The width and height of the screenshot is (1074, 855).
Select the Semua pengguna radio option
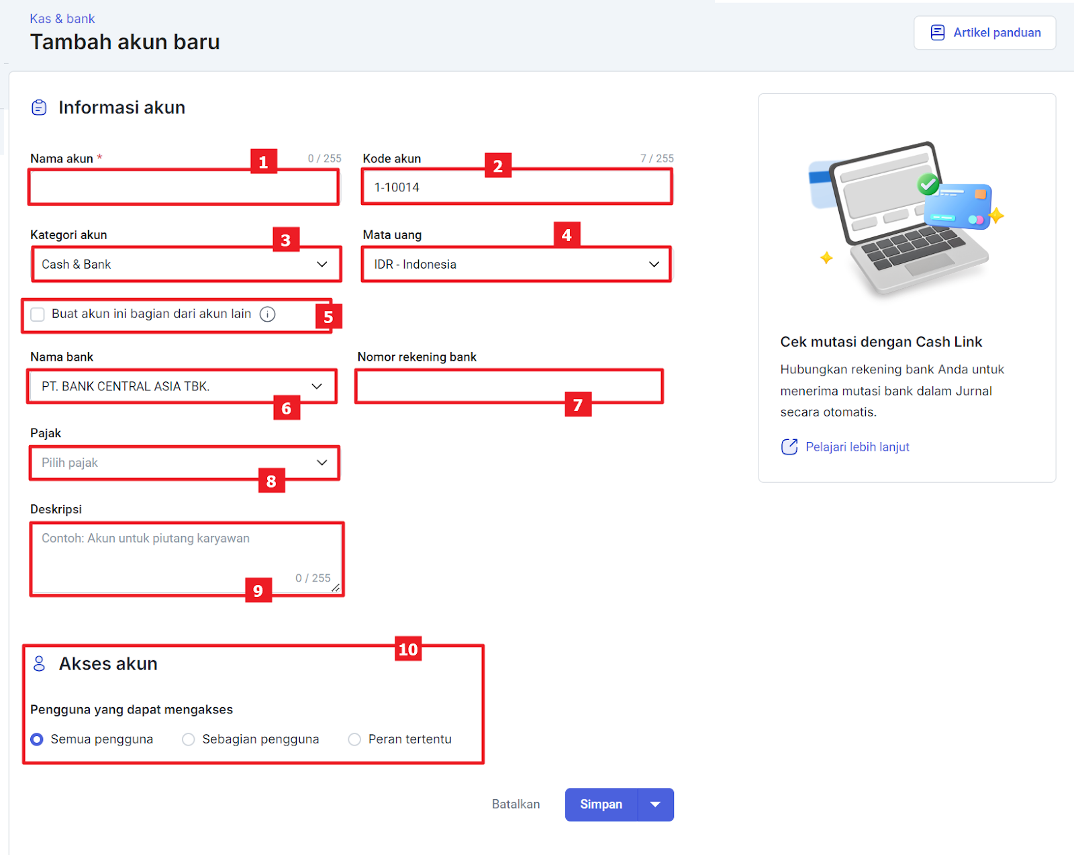pyautogui.click(x=37, y=739)
